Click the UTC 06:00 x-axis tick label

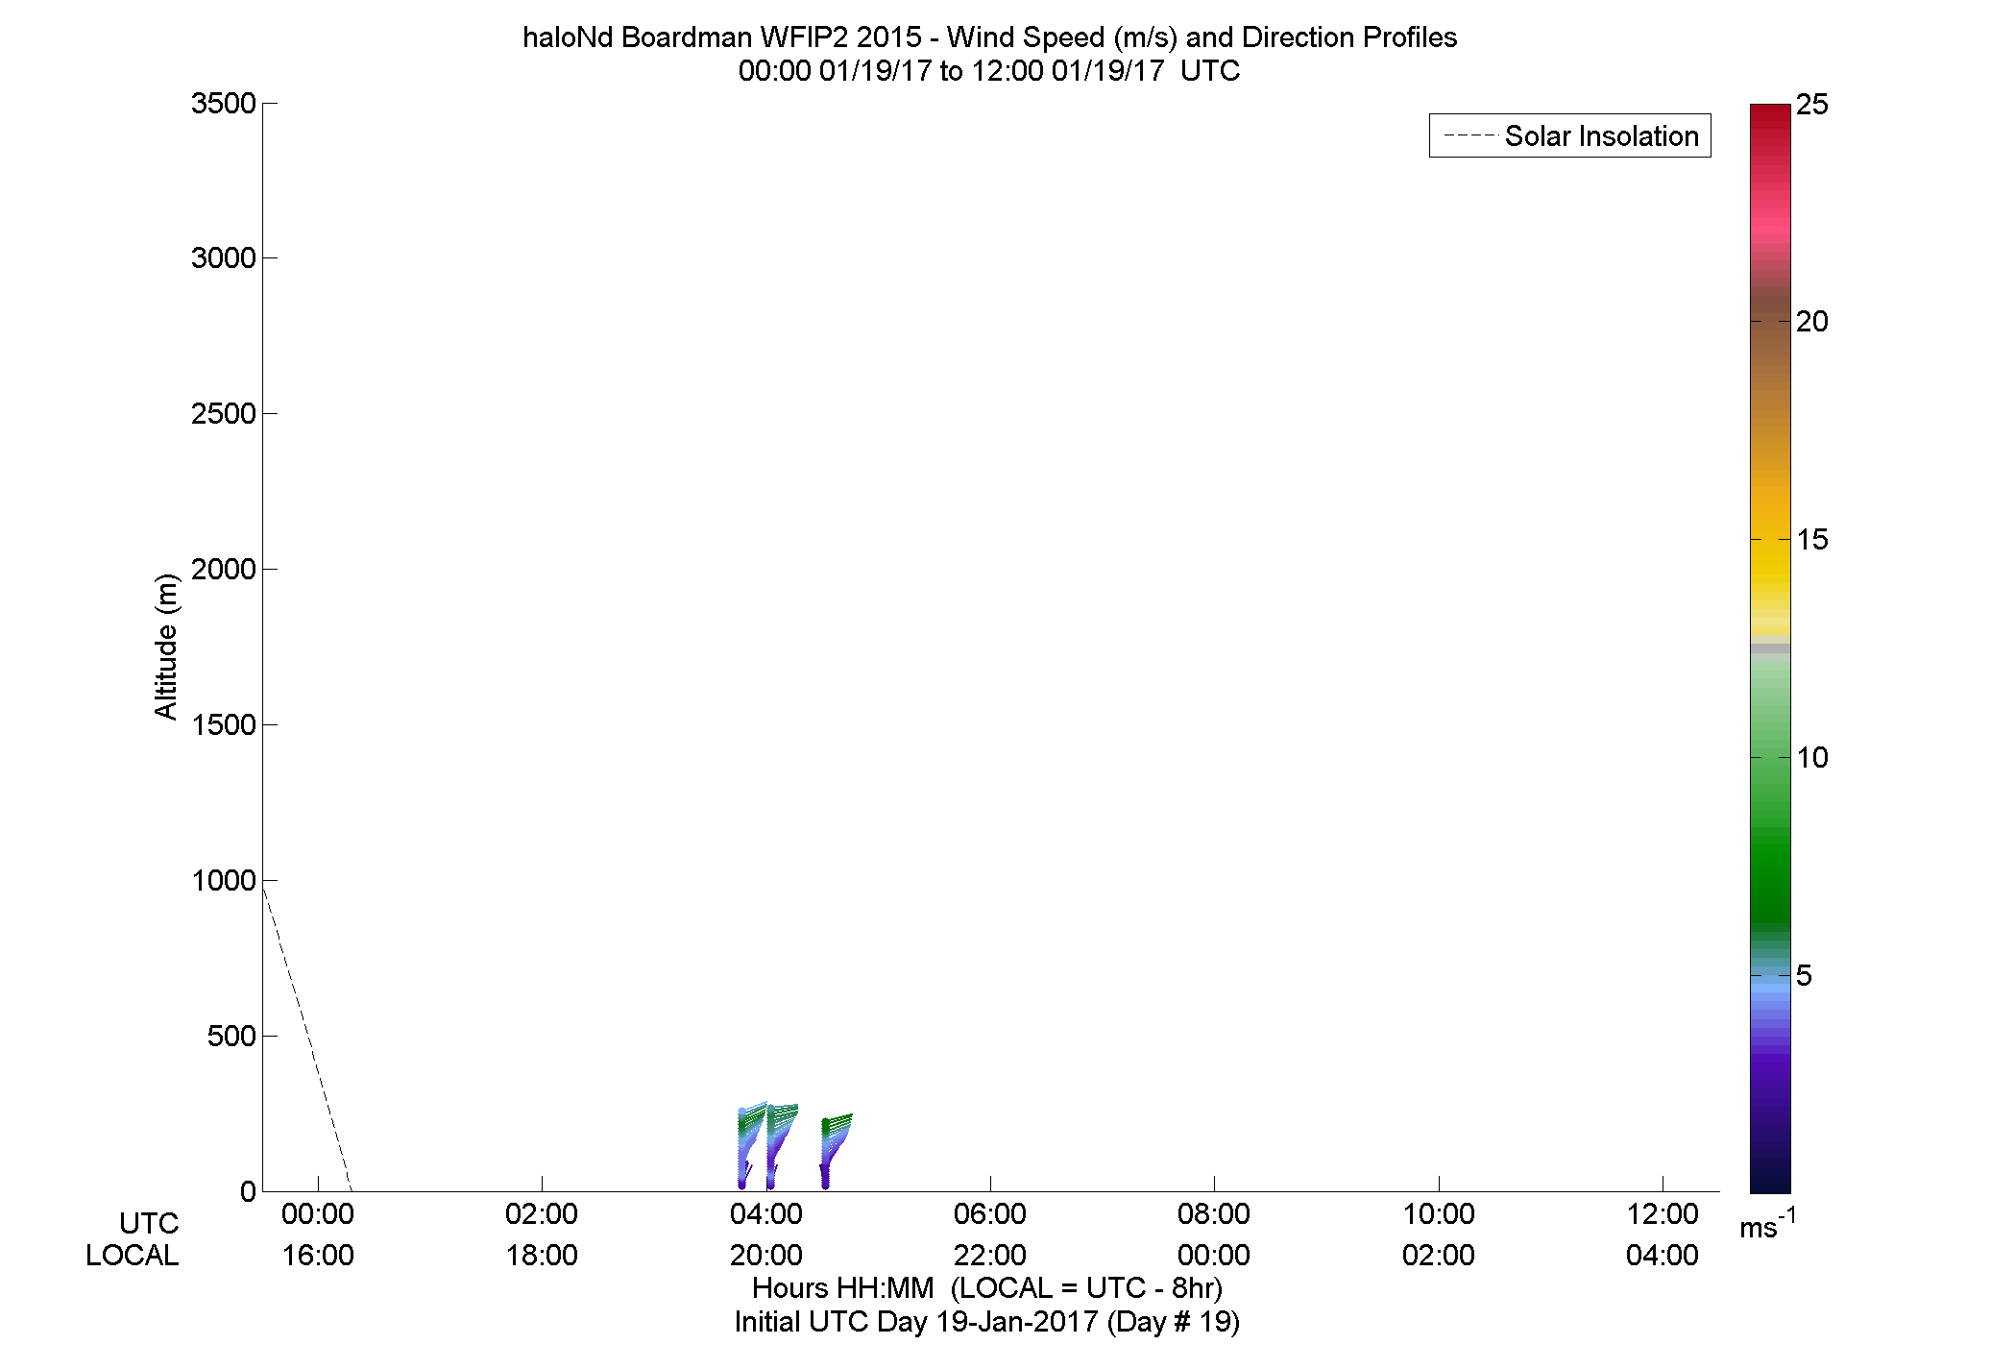pos(990,1214)
